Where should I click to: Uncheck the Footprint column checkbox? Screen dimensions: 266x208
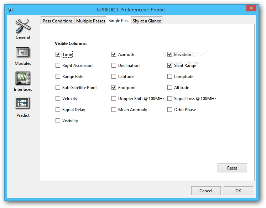pos(114,88)
